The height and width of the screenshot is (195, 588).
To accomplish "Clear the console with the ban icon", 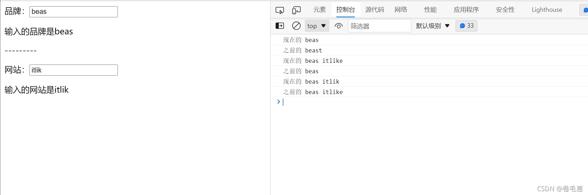I will point(296,26).
